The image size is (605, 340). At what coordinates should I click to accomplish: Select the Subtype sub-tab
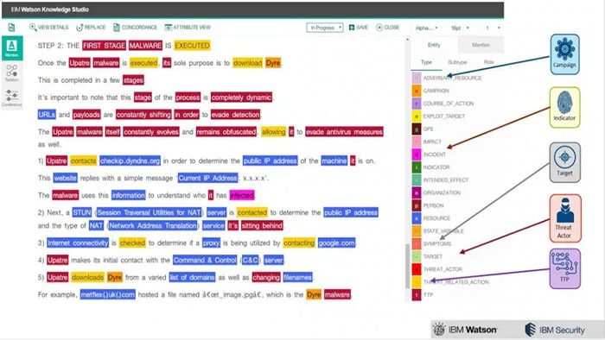click(x=457, y=62)
